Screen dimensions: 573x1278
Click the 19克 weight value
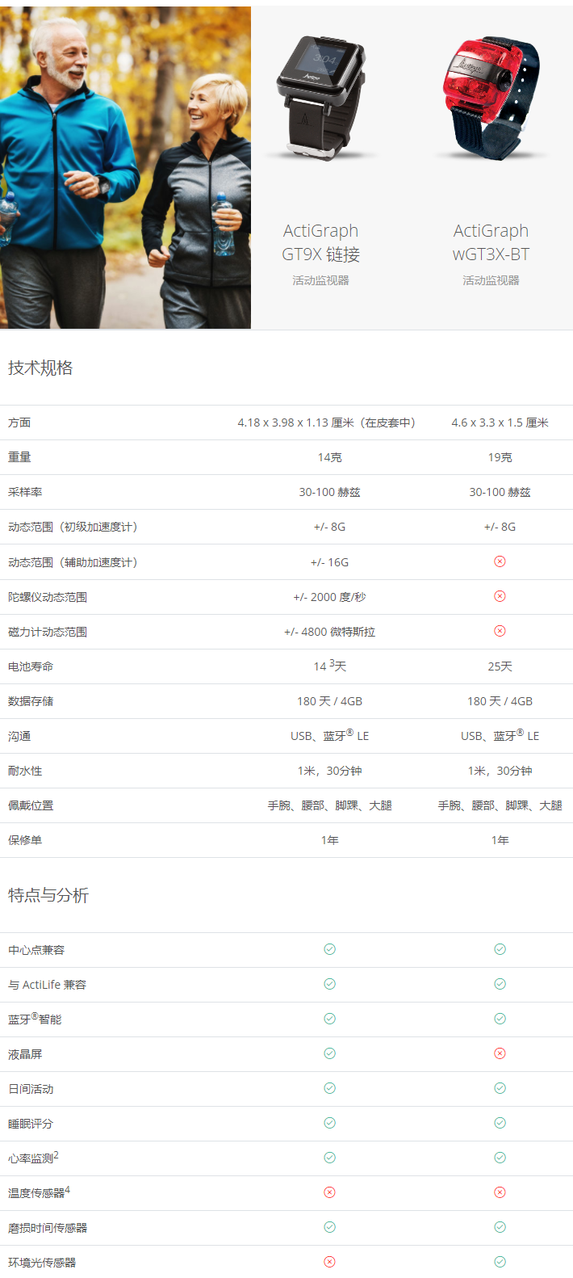[x=500, y=457]
